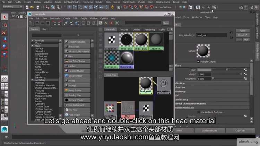Open the Hypershade Bookmarks menu

click(x=55, y=18)
